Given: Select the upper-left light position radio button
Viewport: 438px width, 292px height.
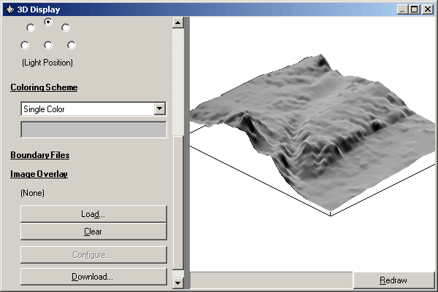Looking at the screenshot, I should 31,28.
